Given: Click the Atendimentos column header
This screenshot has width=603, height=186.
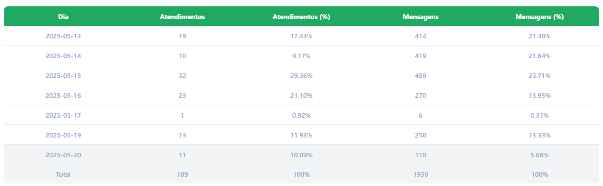Looking at the screenshot, I should click(183, 17).
